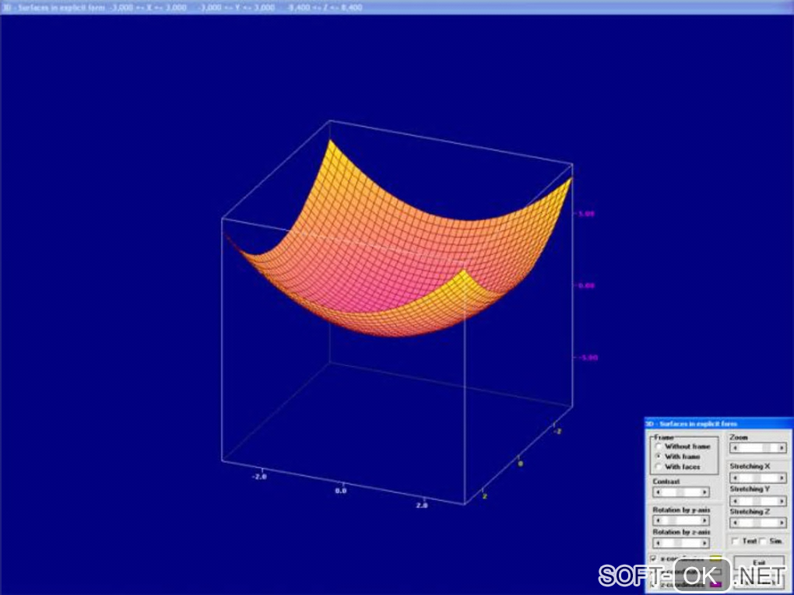The image size is (794, 595).
Task: Click the 'Contrast' label in panel
Action: [666, 481]
